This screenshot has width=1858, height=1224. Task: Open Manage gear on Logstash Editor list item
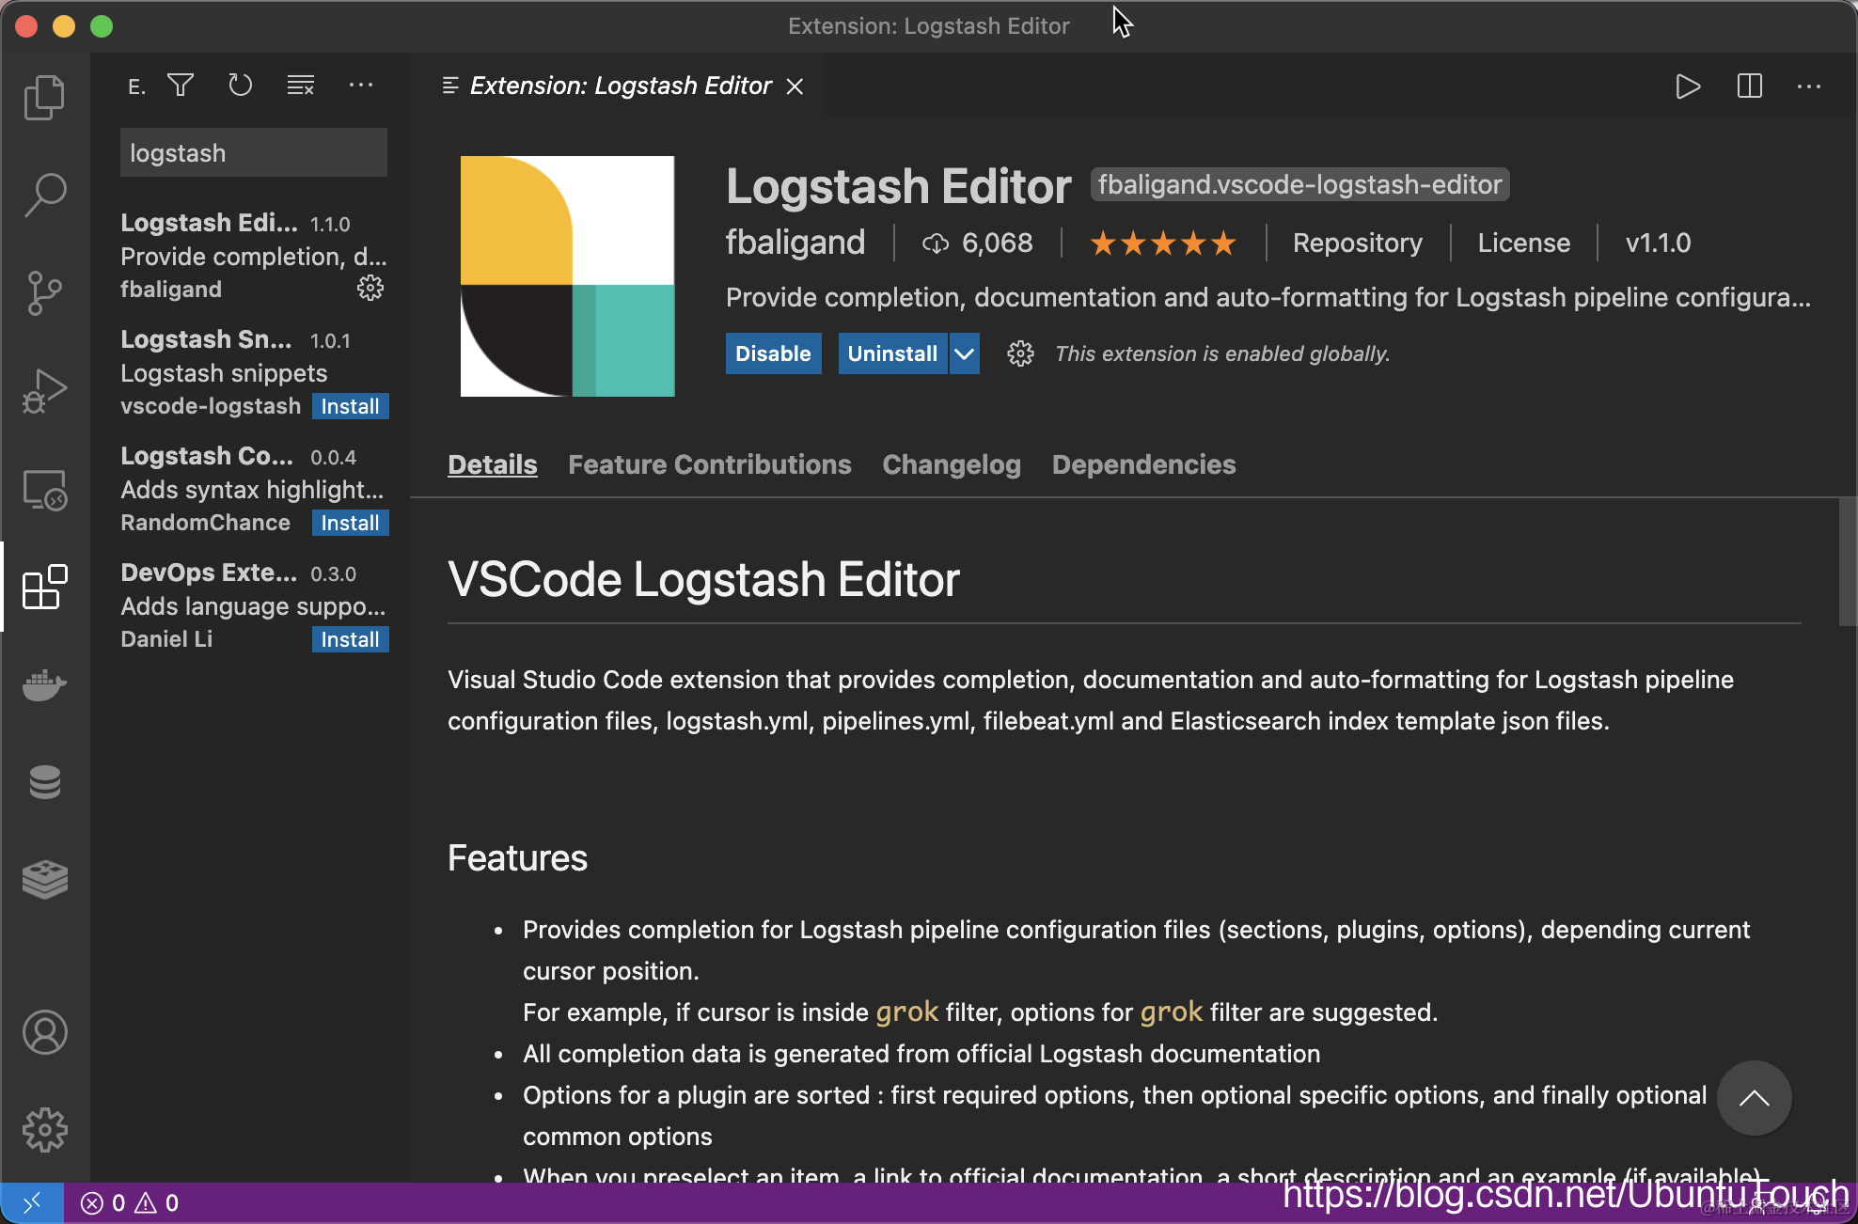click(x=370, y=288)
